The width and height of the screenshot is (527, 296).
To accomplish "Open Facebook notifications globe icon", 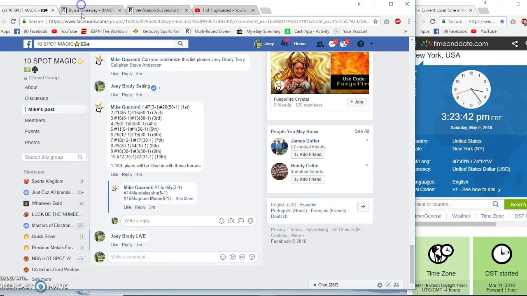I will pyautogui.click(x=344, y=44).
